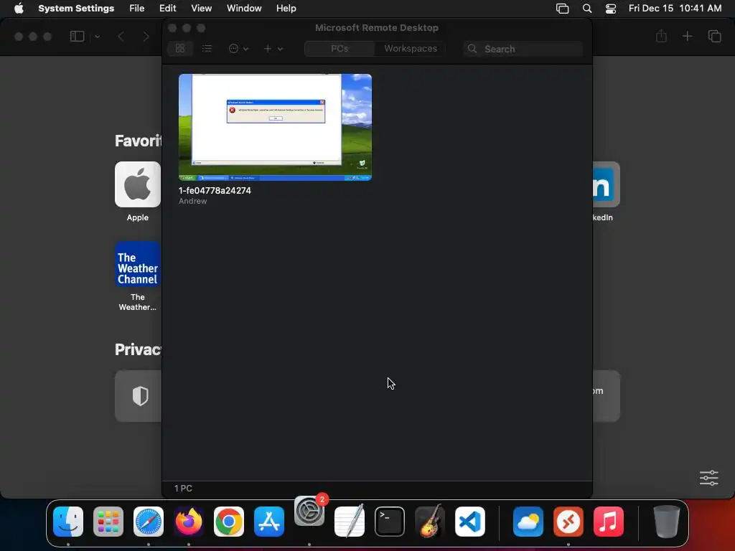Open Music from the Dock
Screen dimensions: 735x551
609,522
